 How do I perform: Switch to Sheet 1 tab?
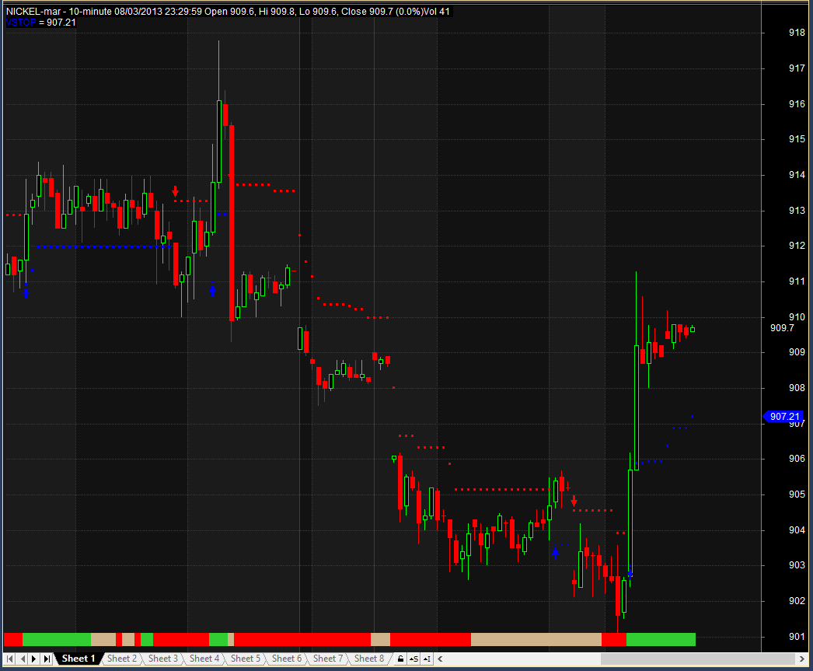(79, 659)
